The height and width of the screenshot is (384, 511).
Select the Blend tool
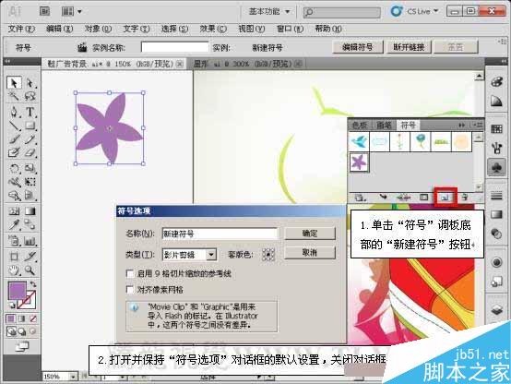tap(30, 224)
